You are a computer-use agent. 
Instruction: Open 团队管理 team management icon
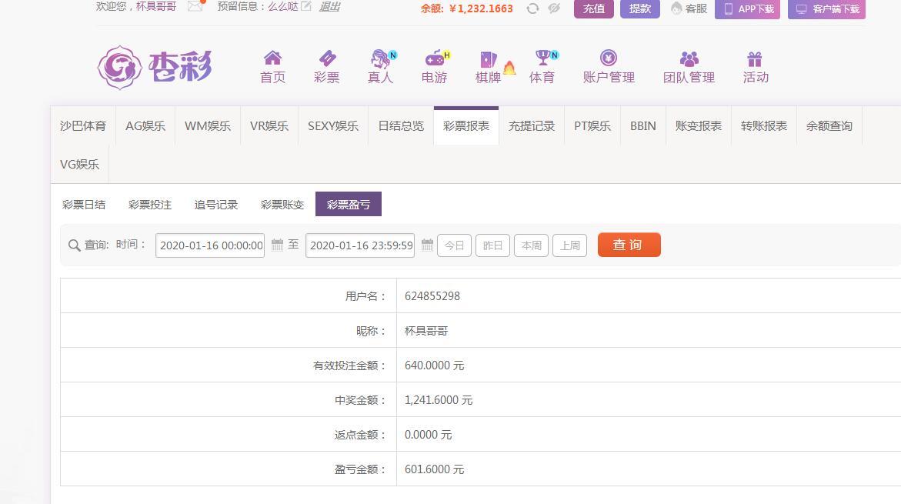tap(689, 58)
